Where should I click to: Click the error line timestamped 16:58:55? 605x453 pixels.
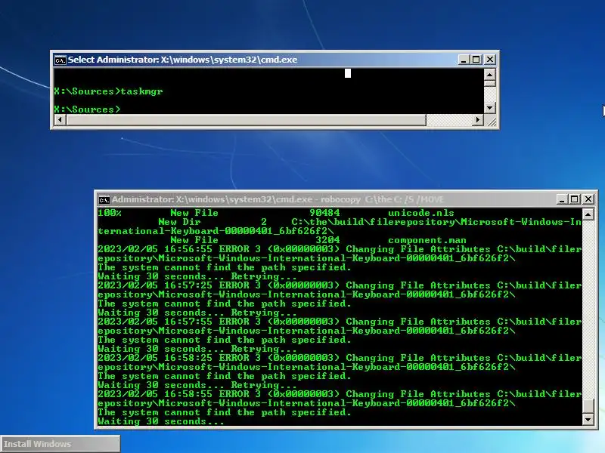340,394
